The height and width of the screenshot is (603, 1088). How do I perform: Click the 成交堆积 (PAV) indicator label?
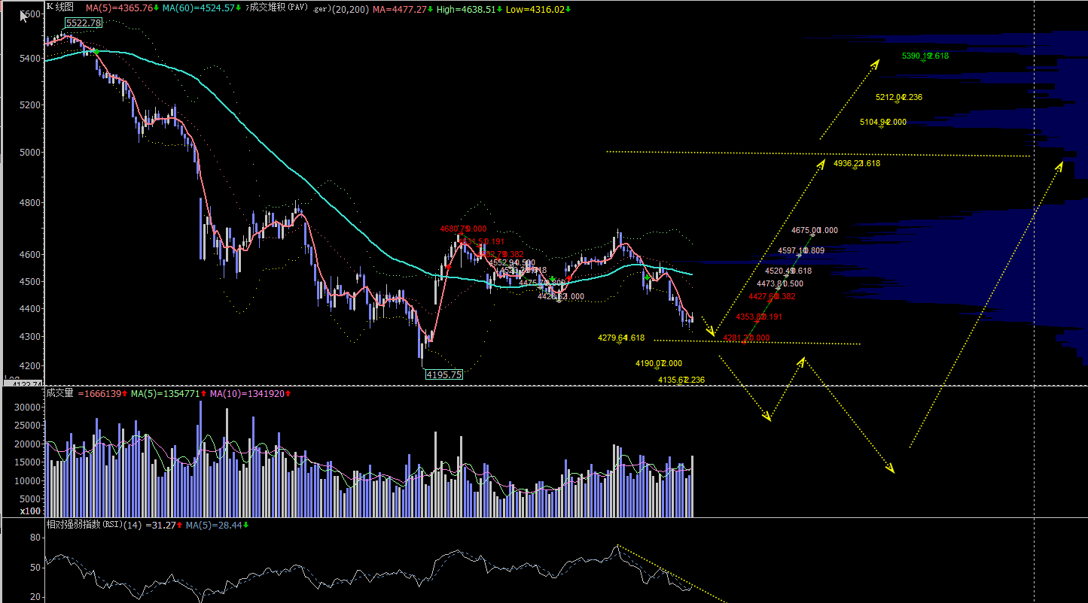(x=276, y=8)
